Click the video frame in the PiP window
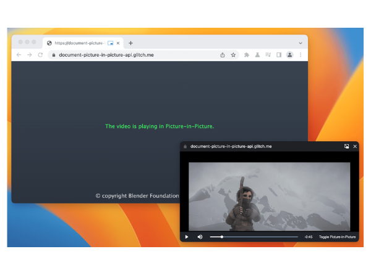Image resolution: width=371 pixels, height=278 pixels. coord(269,196)
